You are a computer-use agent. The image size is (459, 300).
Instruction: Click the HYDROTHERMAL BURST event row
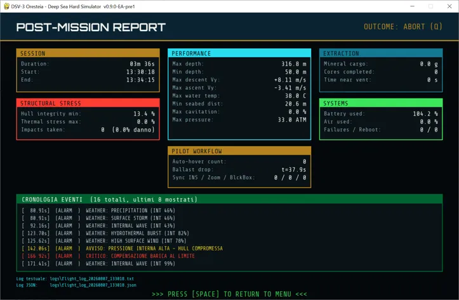tap(105, 233)
